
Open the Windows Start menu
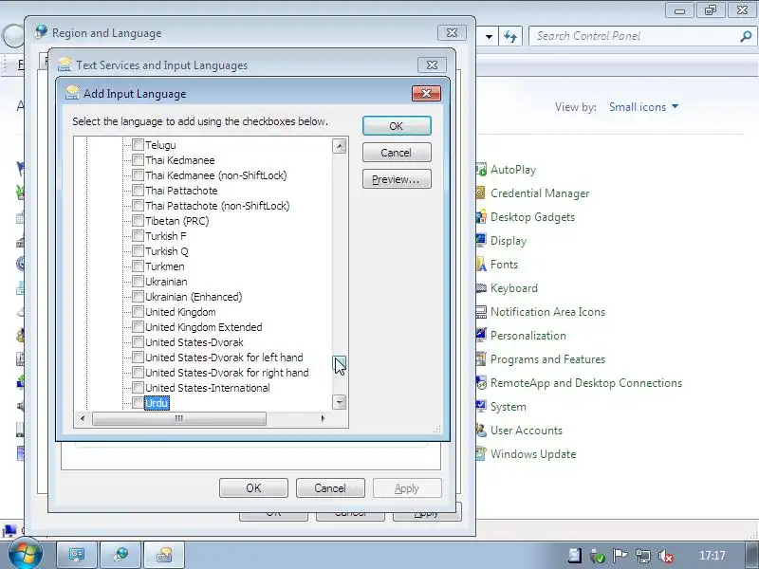(x=26, y=554)
